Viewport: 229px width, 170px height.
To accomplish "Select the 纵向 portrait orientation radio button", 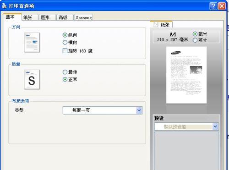I will coord(65,35).
